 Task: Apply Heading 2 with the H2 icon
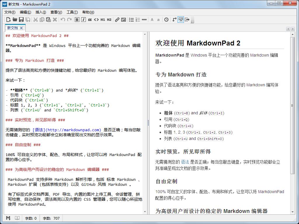point(109,20)
